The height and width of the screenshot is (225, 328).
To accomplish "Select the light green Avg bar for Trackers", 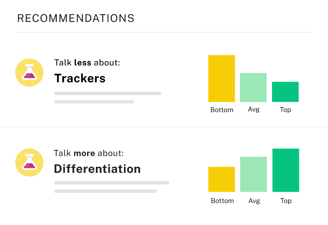I will [x=253, y=88].
